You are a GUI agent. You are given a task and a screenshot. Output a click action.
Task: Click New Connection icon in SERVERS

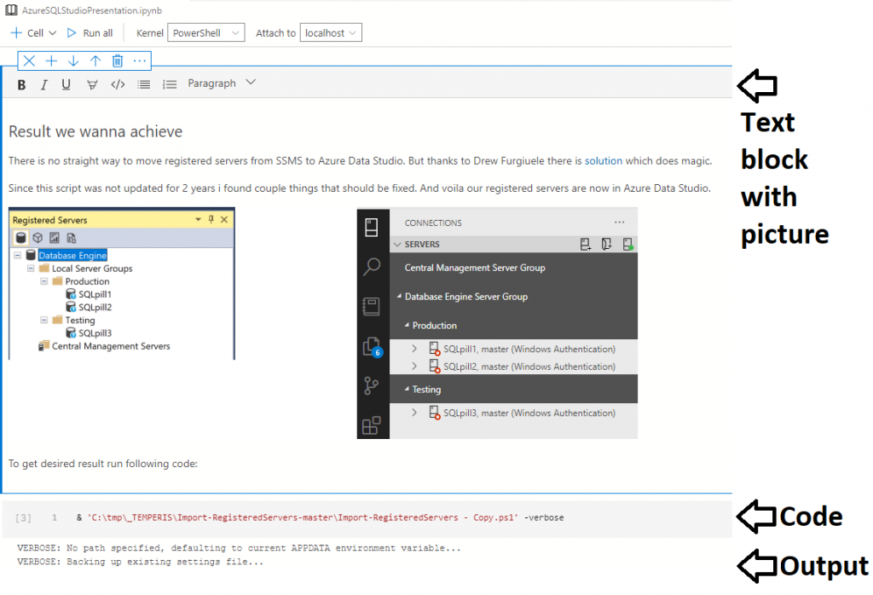[x=585, y=245]
